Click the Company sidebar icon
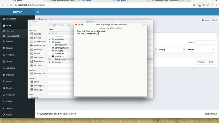219x123 pixels. [x=4, y=95]
